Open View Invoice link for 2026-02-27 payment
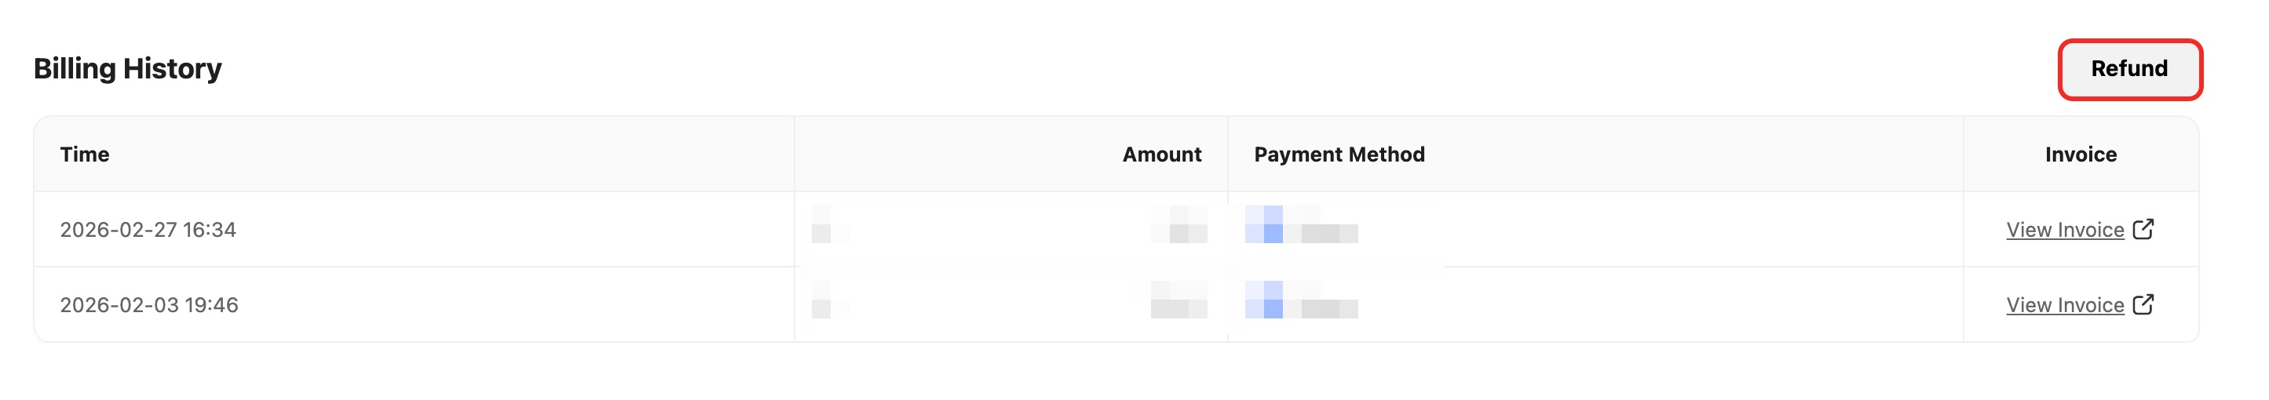Image resolution: width=2269 pixels, height=400 pixels. click(2064, 230)
